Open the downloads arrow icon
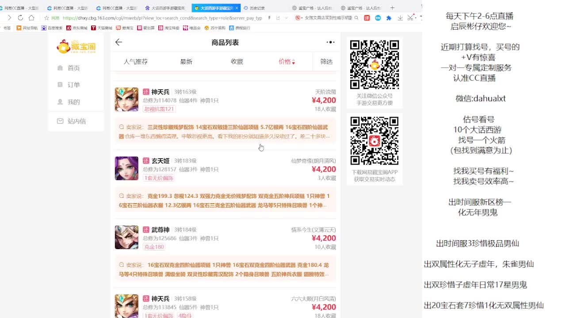Screen dimensions: 566x318 tap(400, 18)
